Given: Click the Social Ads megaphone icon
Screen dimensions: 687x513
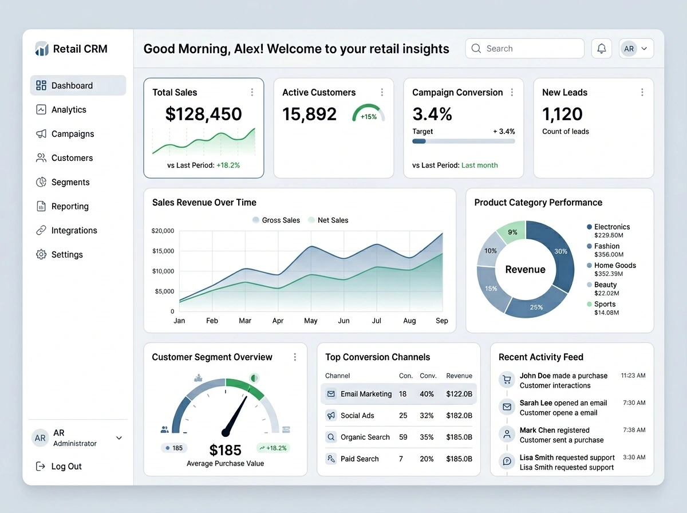Looking at the screenshot, I should (331, 416).
